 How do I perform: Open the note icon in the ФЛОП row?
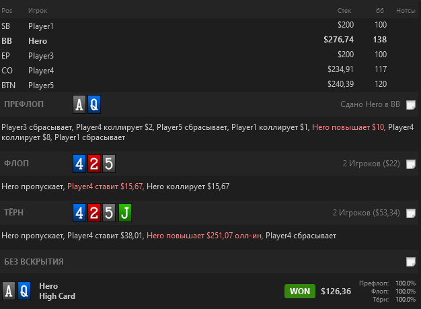tap(411, 164)
